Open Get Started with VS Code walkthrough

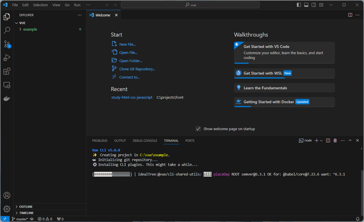(x=284, y=53)
